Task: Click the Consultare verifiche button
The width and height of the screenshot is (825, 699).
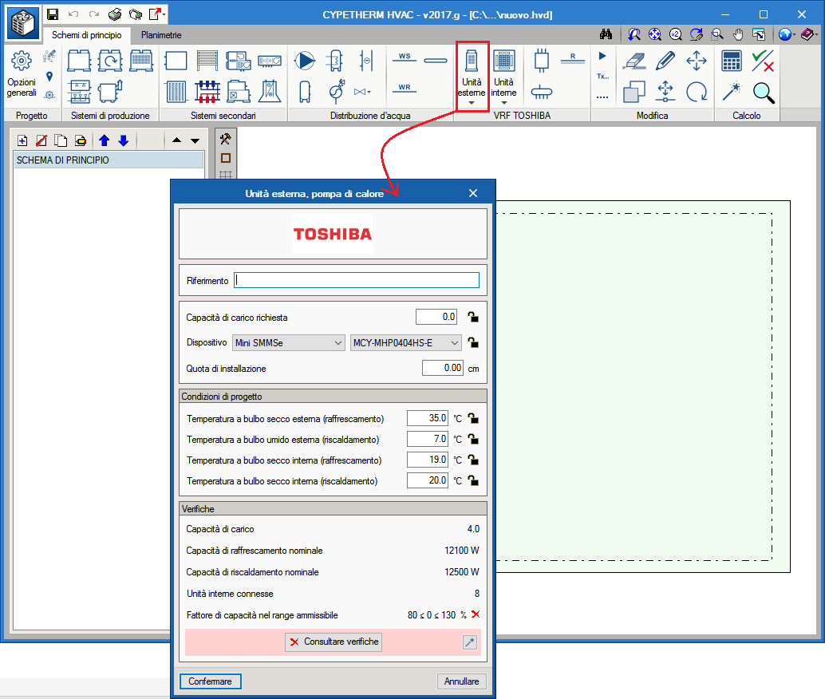Action: pyautogui.click(x=334, y=642)
